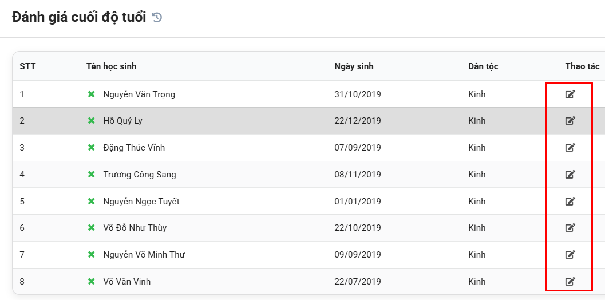The height and width of the screenshot is (300, 605).
Task: Select the "Dân tộc" column header
Action: [483, 66]
